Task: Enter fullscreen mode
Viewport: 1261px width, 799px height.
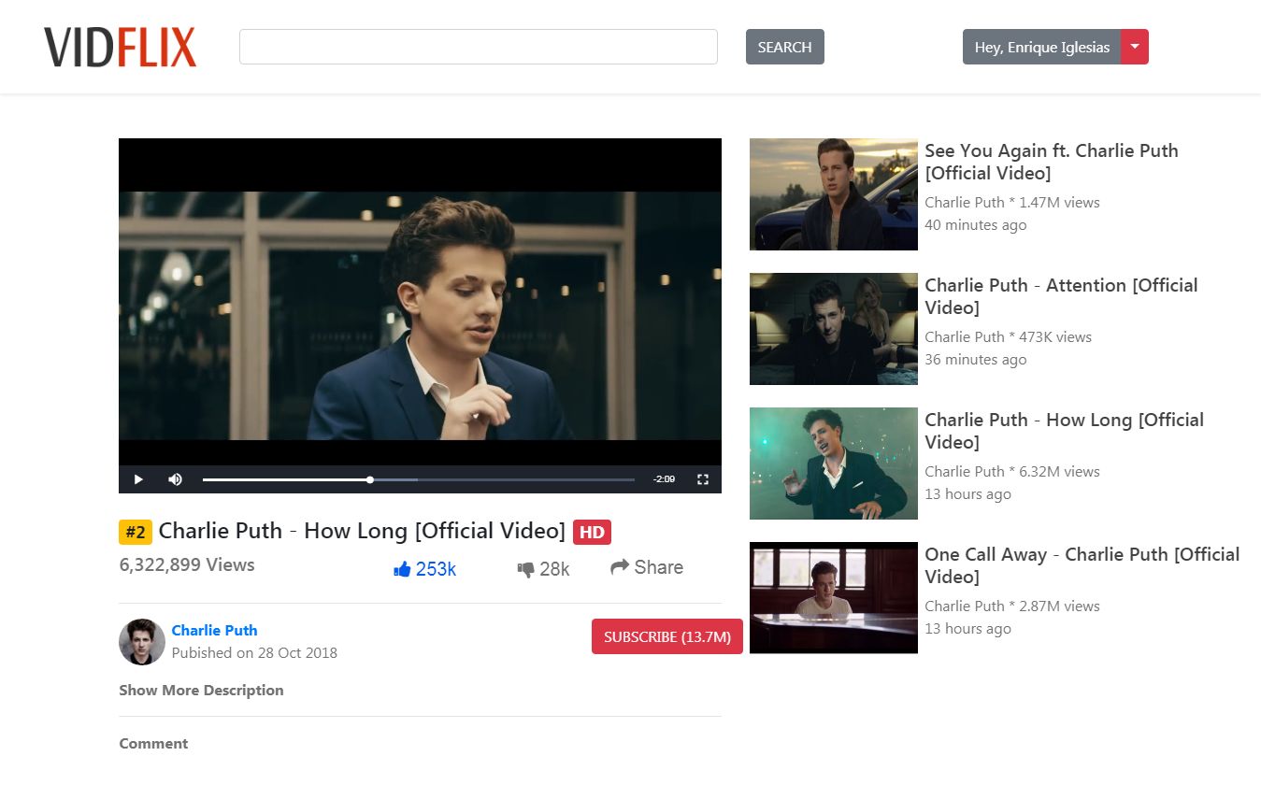Action: tap(703, 479)
